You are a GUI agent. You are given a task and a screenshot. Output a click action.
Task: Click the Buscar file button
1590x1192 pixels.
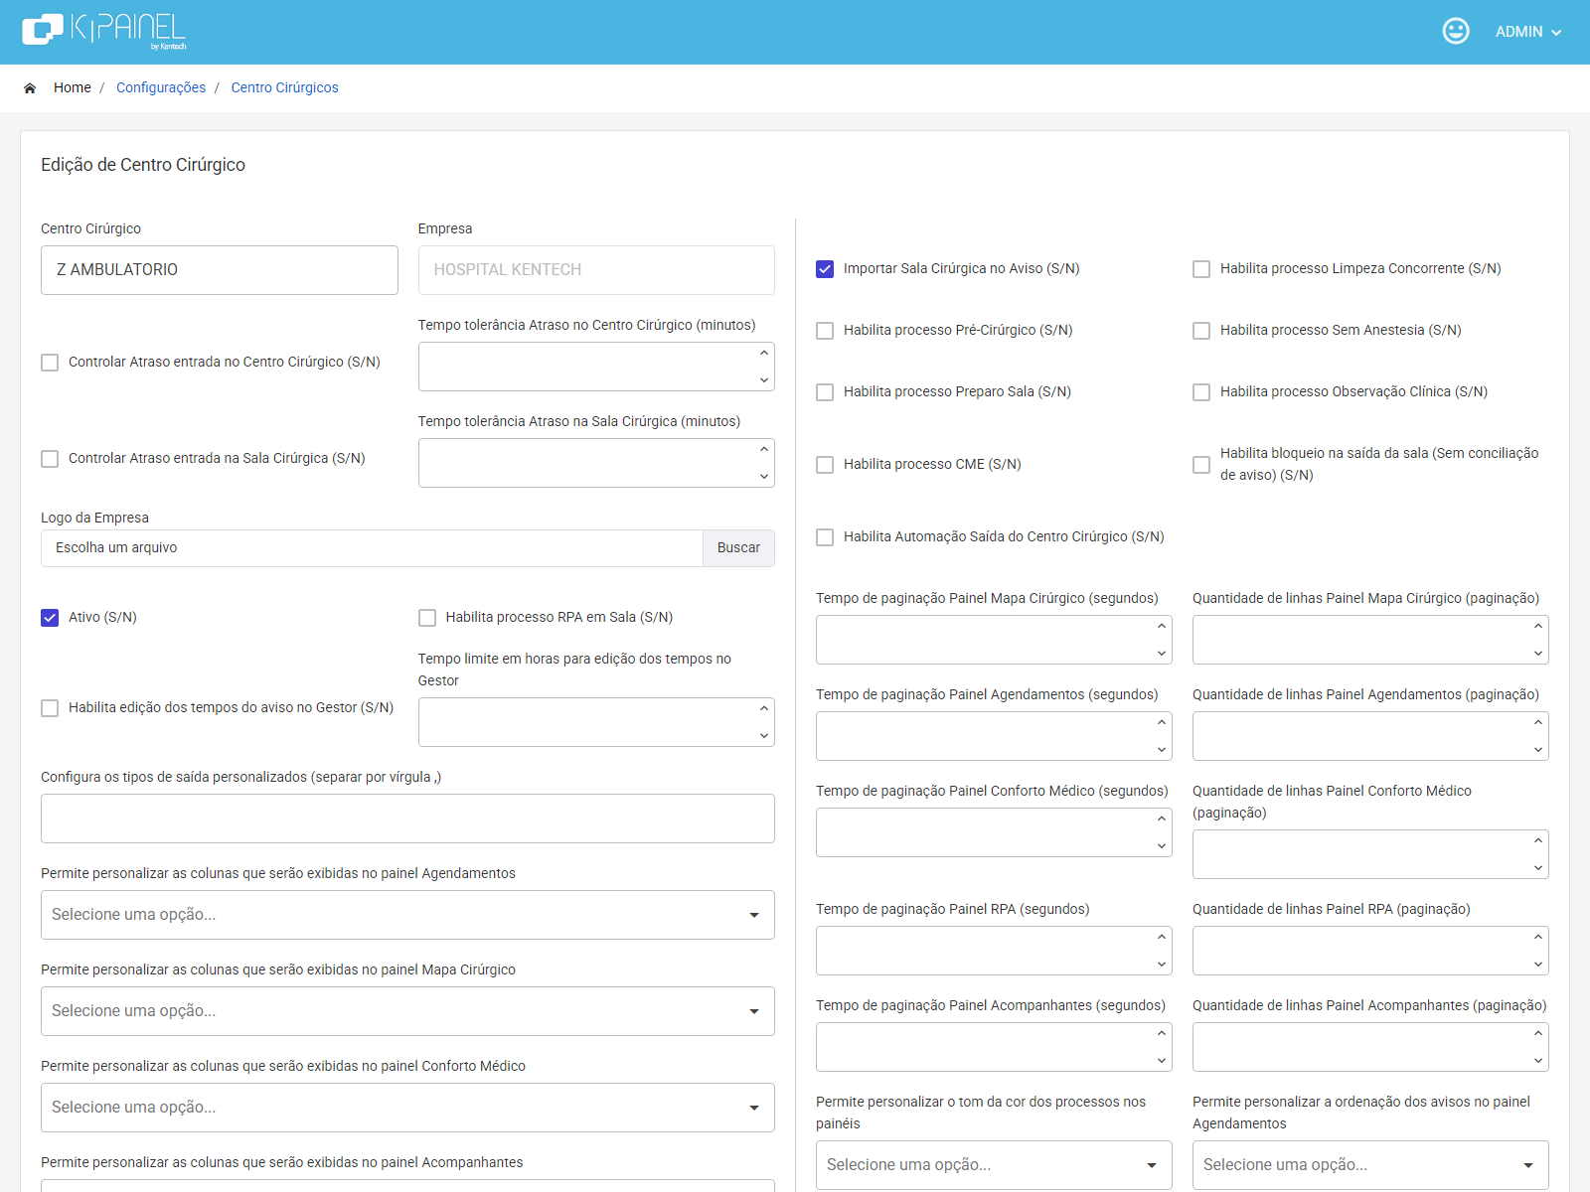738,548
